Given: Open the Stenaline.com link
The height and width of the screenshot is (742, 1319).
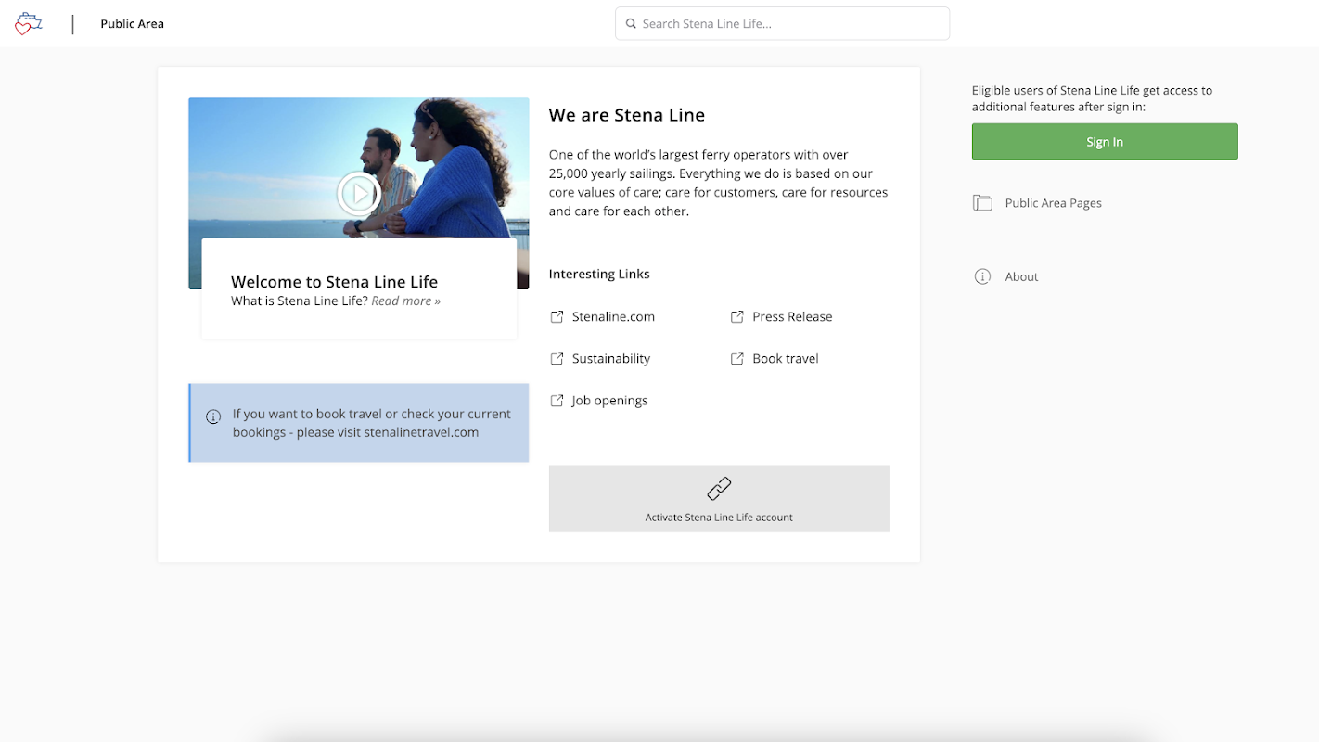Looking at the screenshot, I should coord(613,317).
